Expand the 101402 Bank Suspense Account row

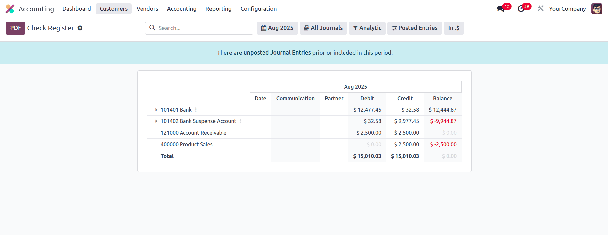(156, 121)
